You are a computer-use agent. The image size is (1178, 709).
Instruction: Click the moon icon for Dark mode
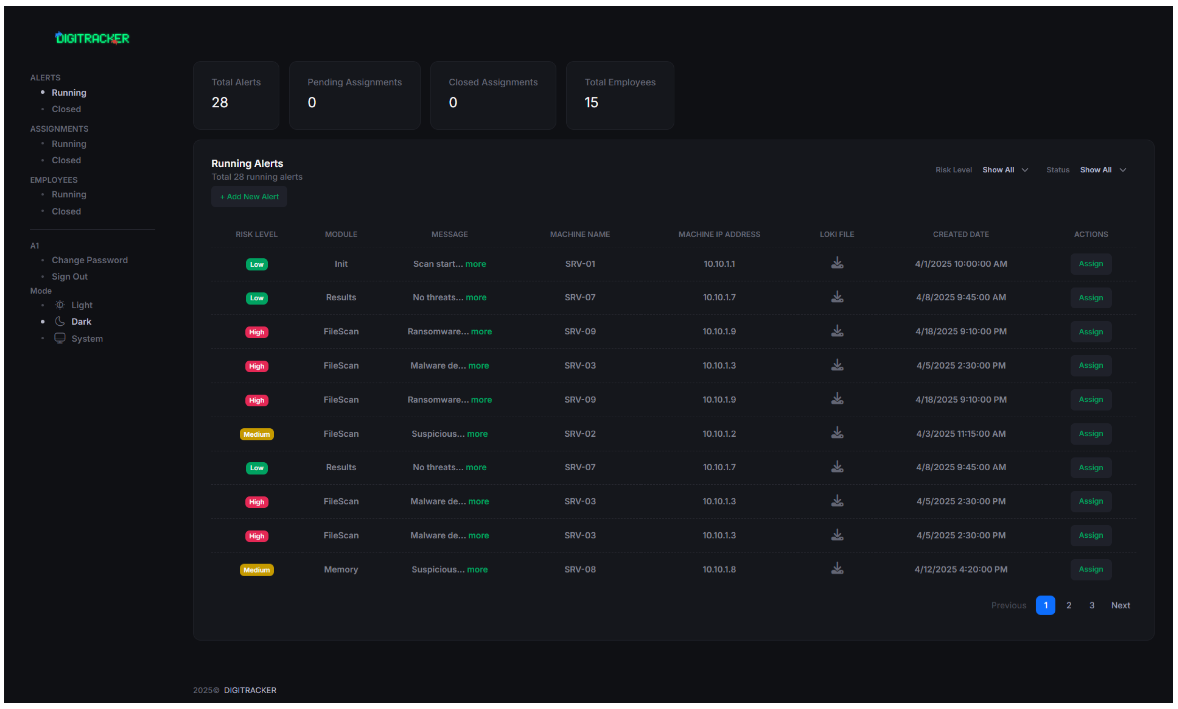tap(60, 321)
